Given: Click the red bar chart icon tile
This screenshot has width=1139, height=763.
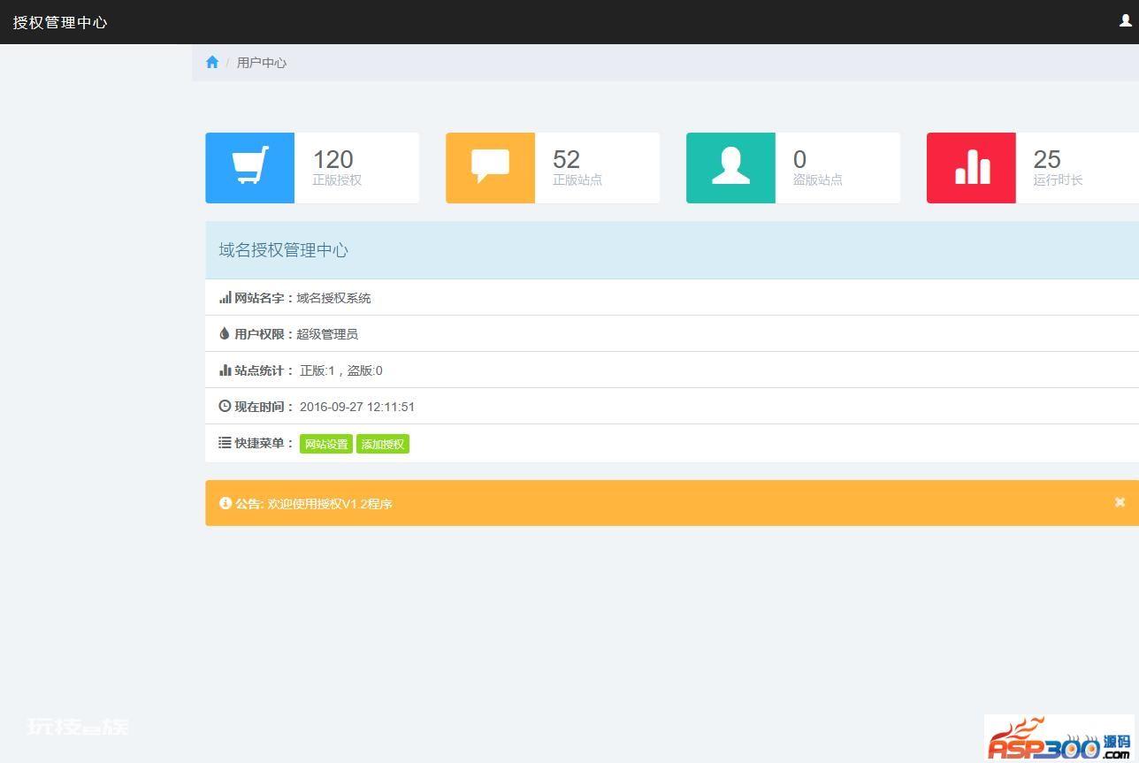Looking at the screenshot, I should (972, 168).
